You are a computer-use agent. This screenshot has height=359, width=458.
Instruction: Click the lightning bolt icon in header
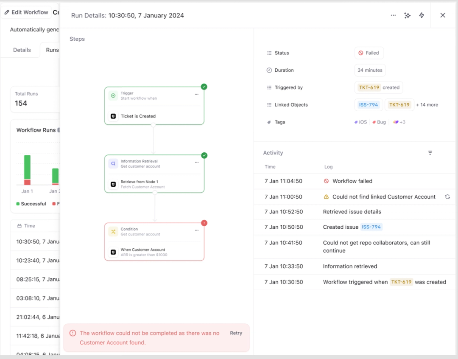tap(422, 15)
